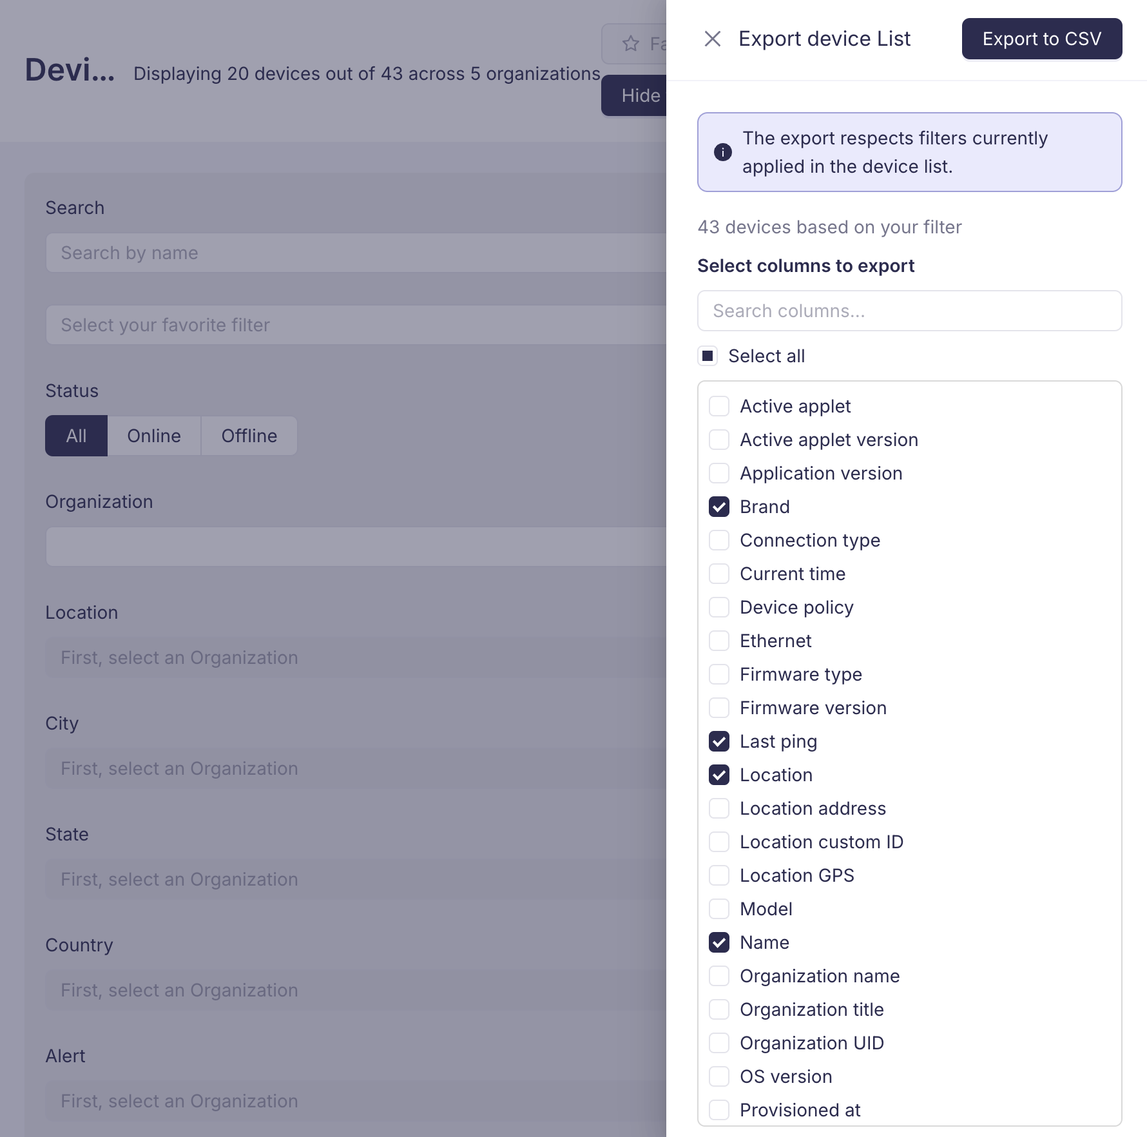Enable the Firmware version column

click(718, 707)
